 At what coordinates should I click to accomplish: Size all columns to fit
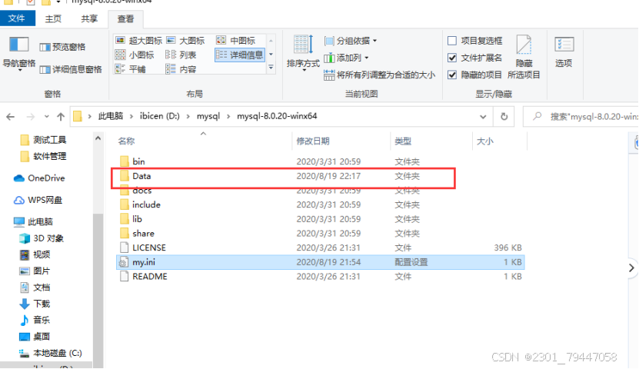tap(379, 75)
